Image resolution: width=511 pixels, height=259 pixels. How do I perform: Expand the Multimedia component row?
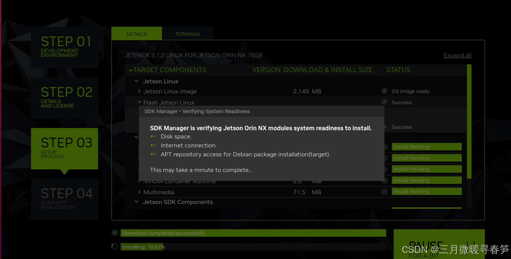pyautogui.click(x=139, y=192)
